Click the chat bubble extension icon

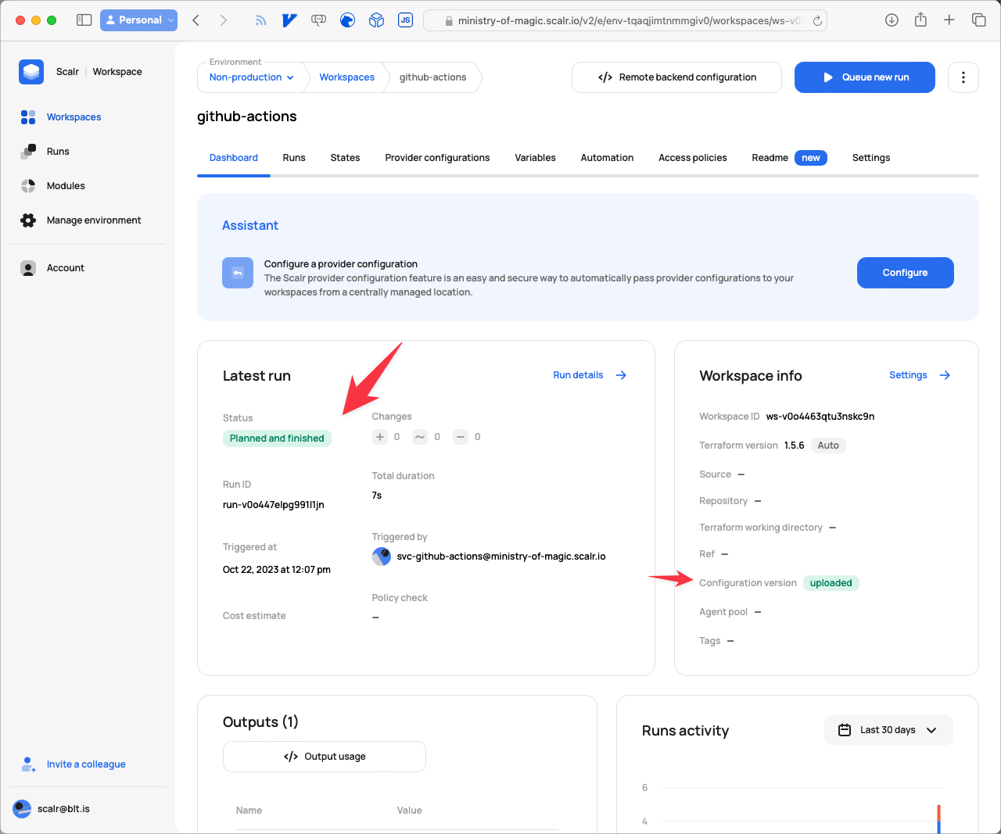point(318,20)
